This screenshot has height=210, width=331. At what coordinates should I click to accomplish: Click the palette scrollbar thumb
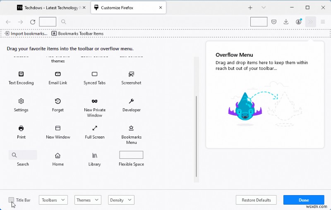click(196, 136)
